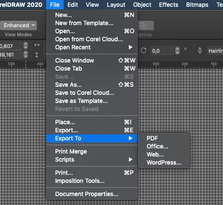The image size is (223, 205).
Task: Open the Bitmaps menu
Action: click(197, 5)
